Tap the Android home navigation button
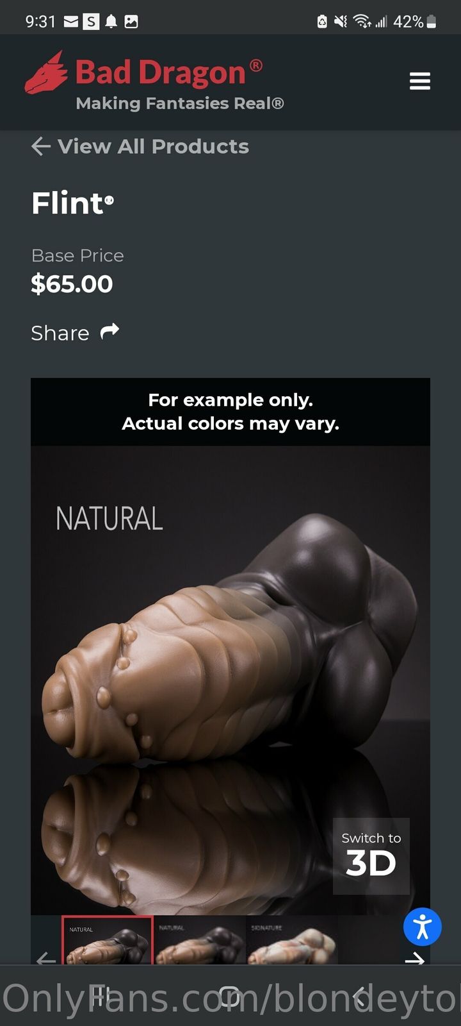Viewport: 461px width, 1026px height. (230, 996)
